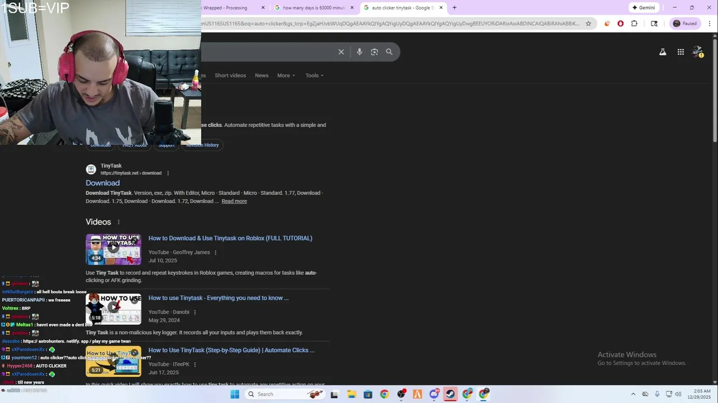Open 'How to Download & Use Tinytask on Roblox'

click(x=230, y=238)
